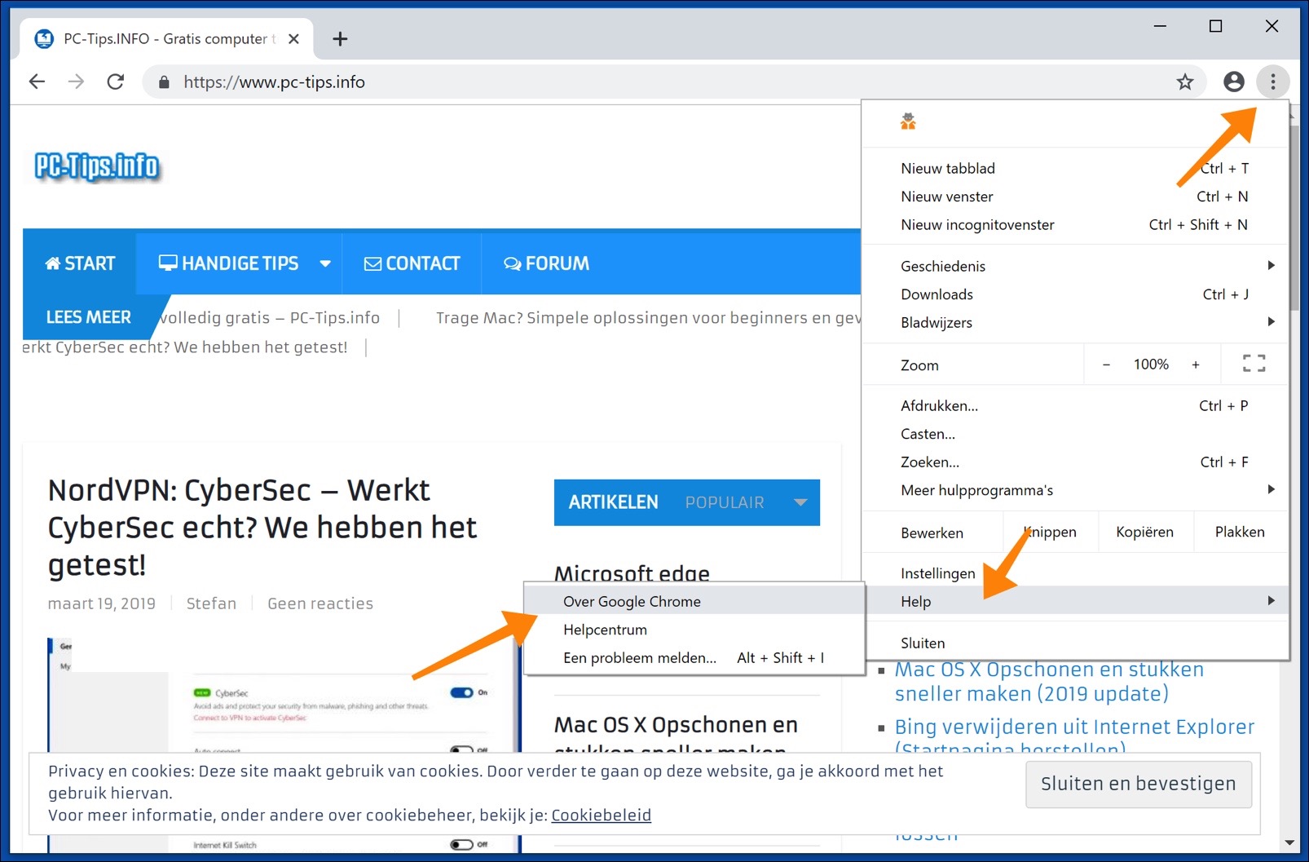Viewport: 1309px width, 862px height.
Task: Select Nieuw tabblad menu item
Action: click(x=1075, y=168)
